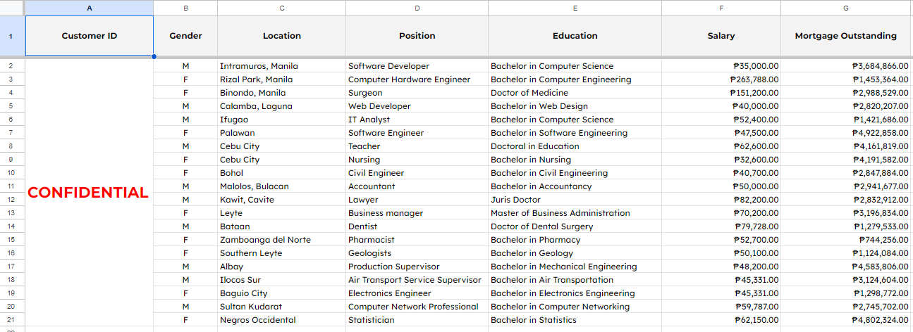Select the Sultan Kudarat location cell
Screen dimensions: 913x332
click(281, 307)
